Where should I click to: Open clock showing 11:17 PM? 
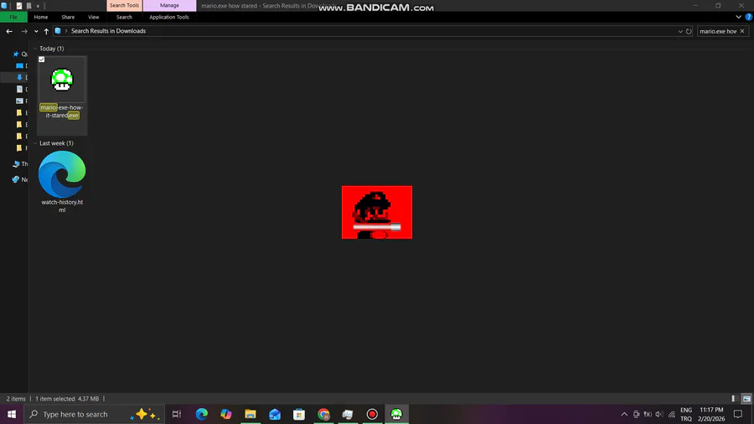[711, 414]
